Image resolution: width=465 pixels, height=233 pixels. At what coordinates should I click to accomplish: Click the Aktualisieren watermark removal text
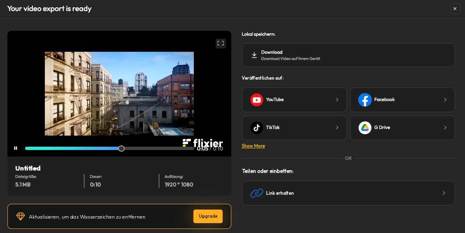click(87, 217)
